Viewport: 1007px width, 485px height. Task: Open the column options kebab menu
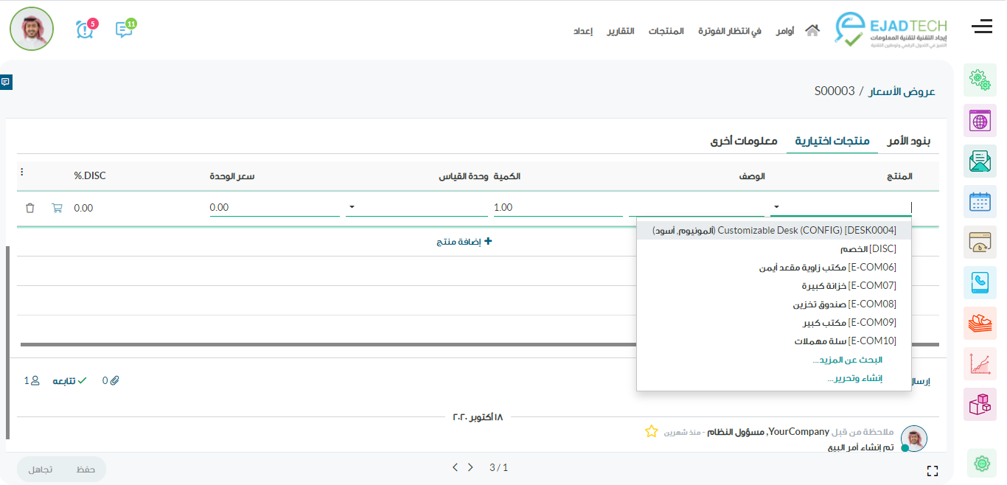[x=22, y=172]
